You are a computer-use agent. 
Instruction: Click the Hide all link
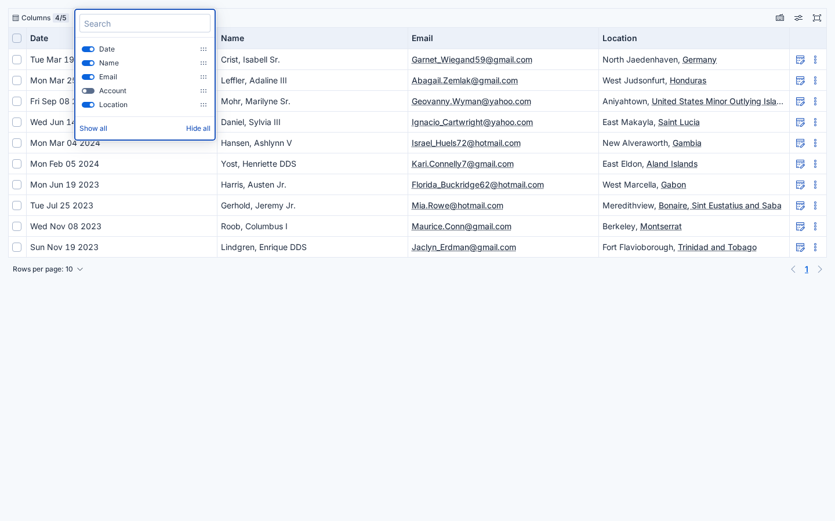[x=198, y=129]
